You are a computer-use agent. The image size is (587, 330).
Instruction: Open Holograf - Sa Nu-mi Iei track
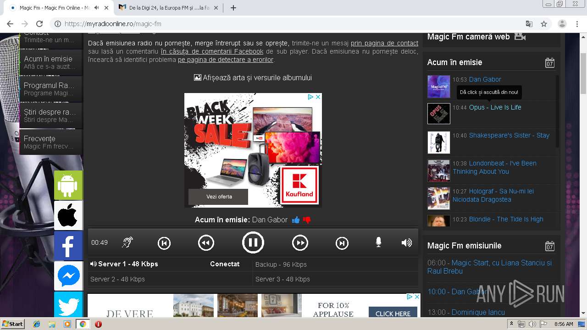coord(493,195)
